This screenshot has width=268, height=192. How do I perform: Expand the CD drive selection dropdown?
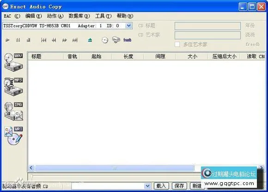tap(129, 25)
